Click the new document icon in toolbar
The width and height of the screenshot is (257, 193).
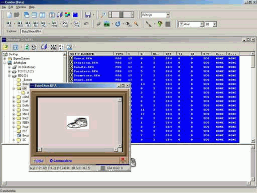tap(9, 15)
